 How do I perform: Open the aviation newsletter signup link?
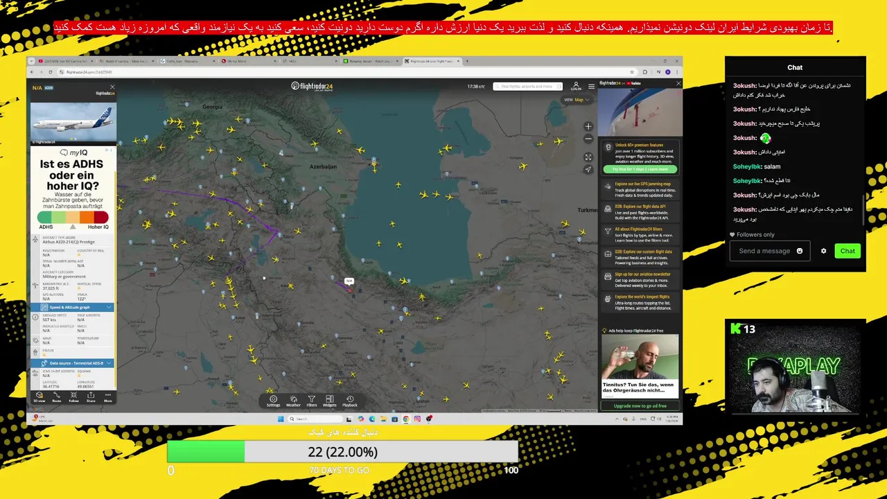(x=639, y=279)
